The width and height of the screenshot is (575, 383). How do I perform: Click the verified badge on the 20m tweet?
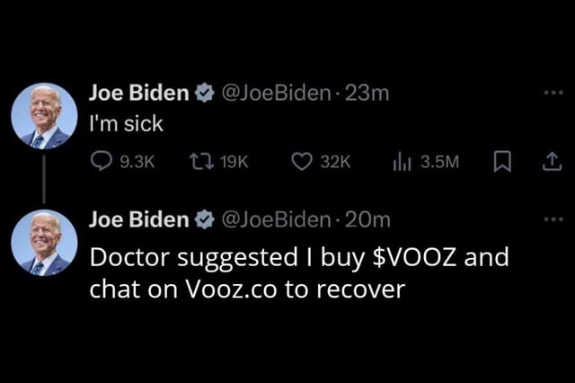pos(204,219)
